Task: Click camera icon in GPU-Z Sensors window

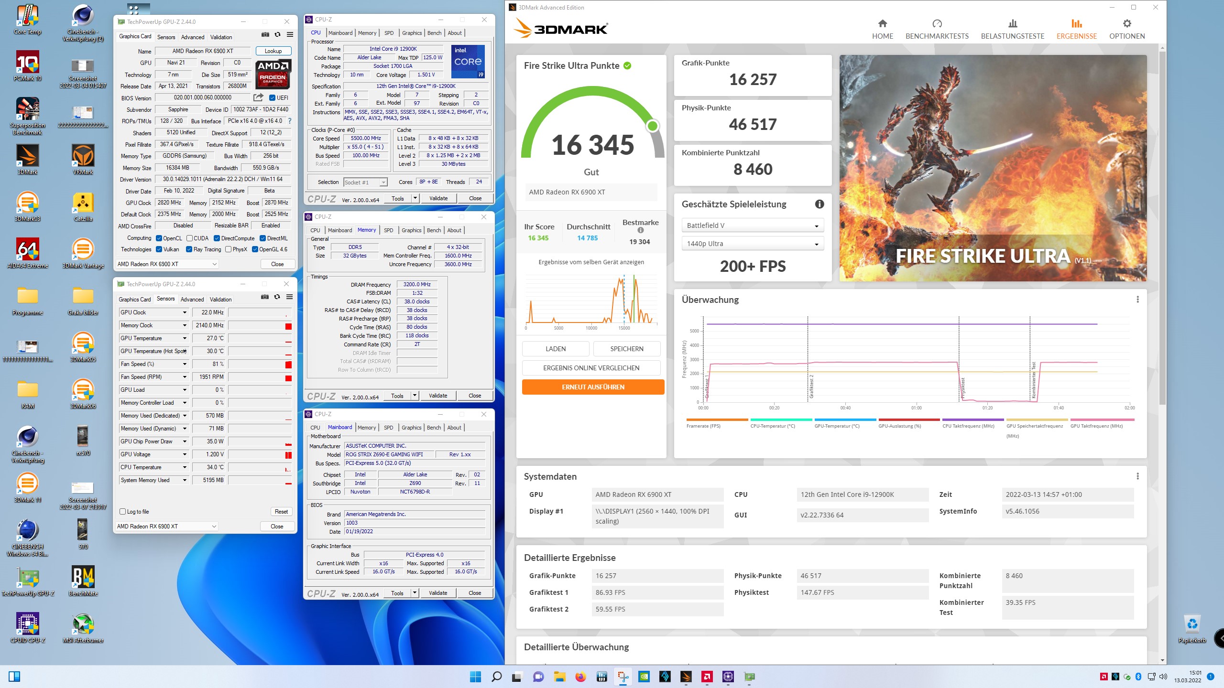Action: coord(264,297)
